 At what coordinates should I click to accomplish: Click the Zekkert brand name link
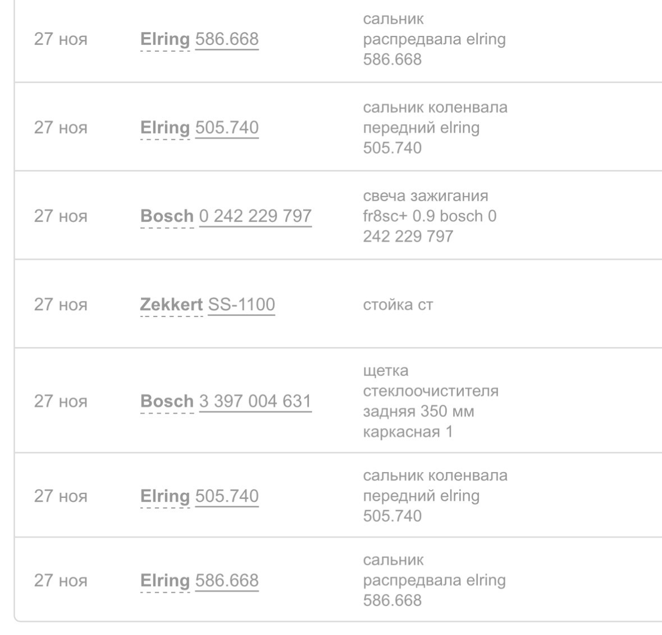click(x=171, y=305)
